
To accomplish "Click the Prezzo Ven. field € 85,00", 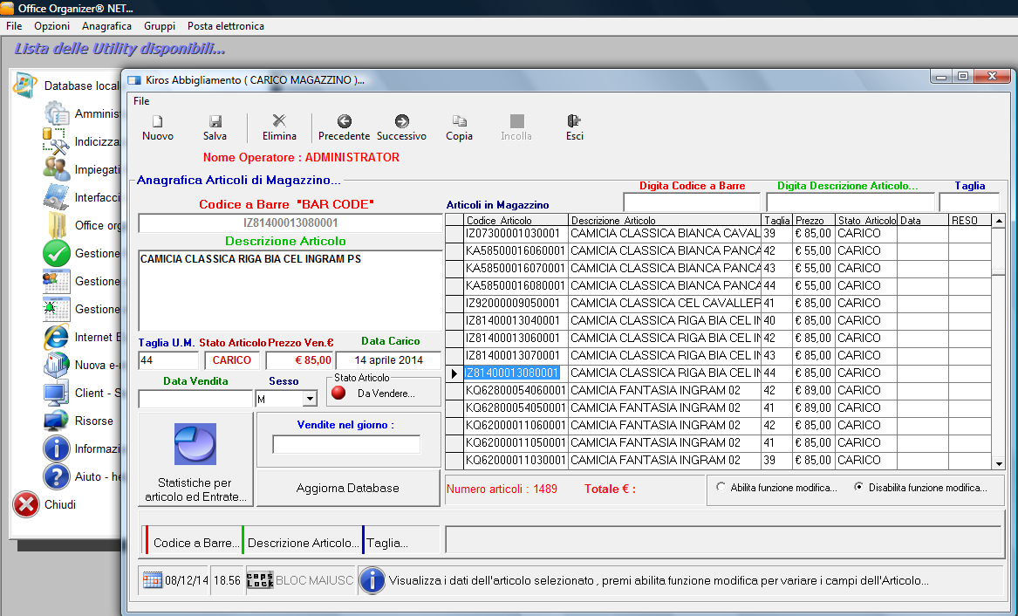I will pos(299,360).
